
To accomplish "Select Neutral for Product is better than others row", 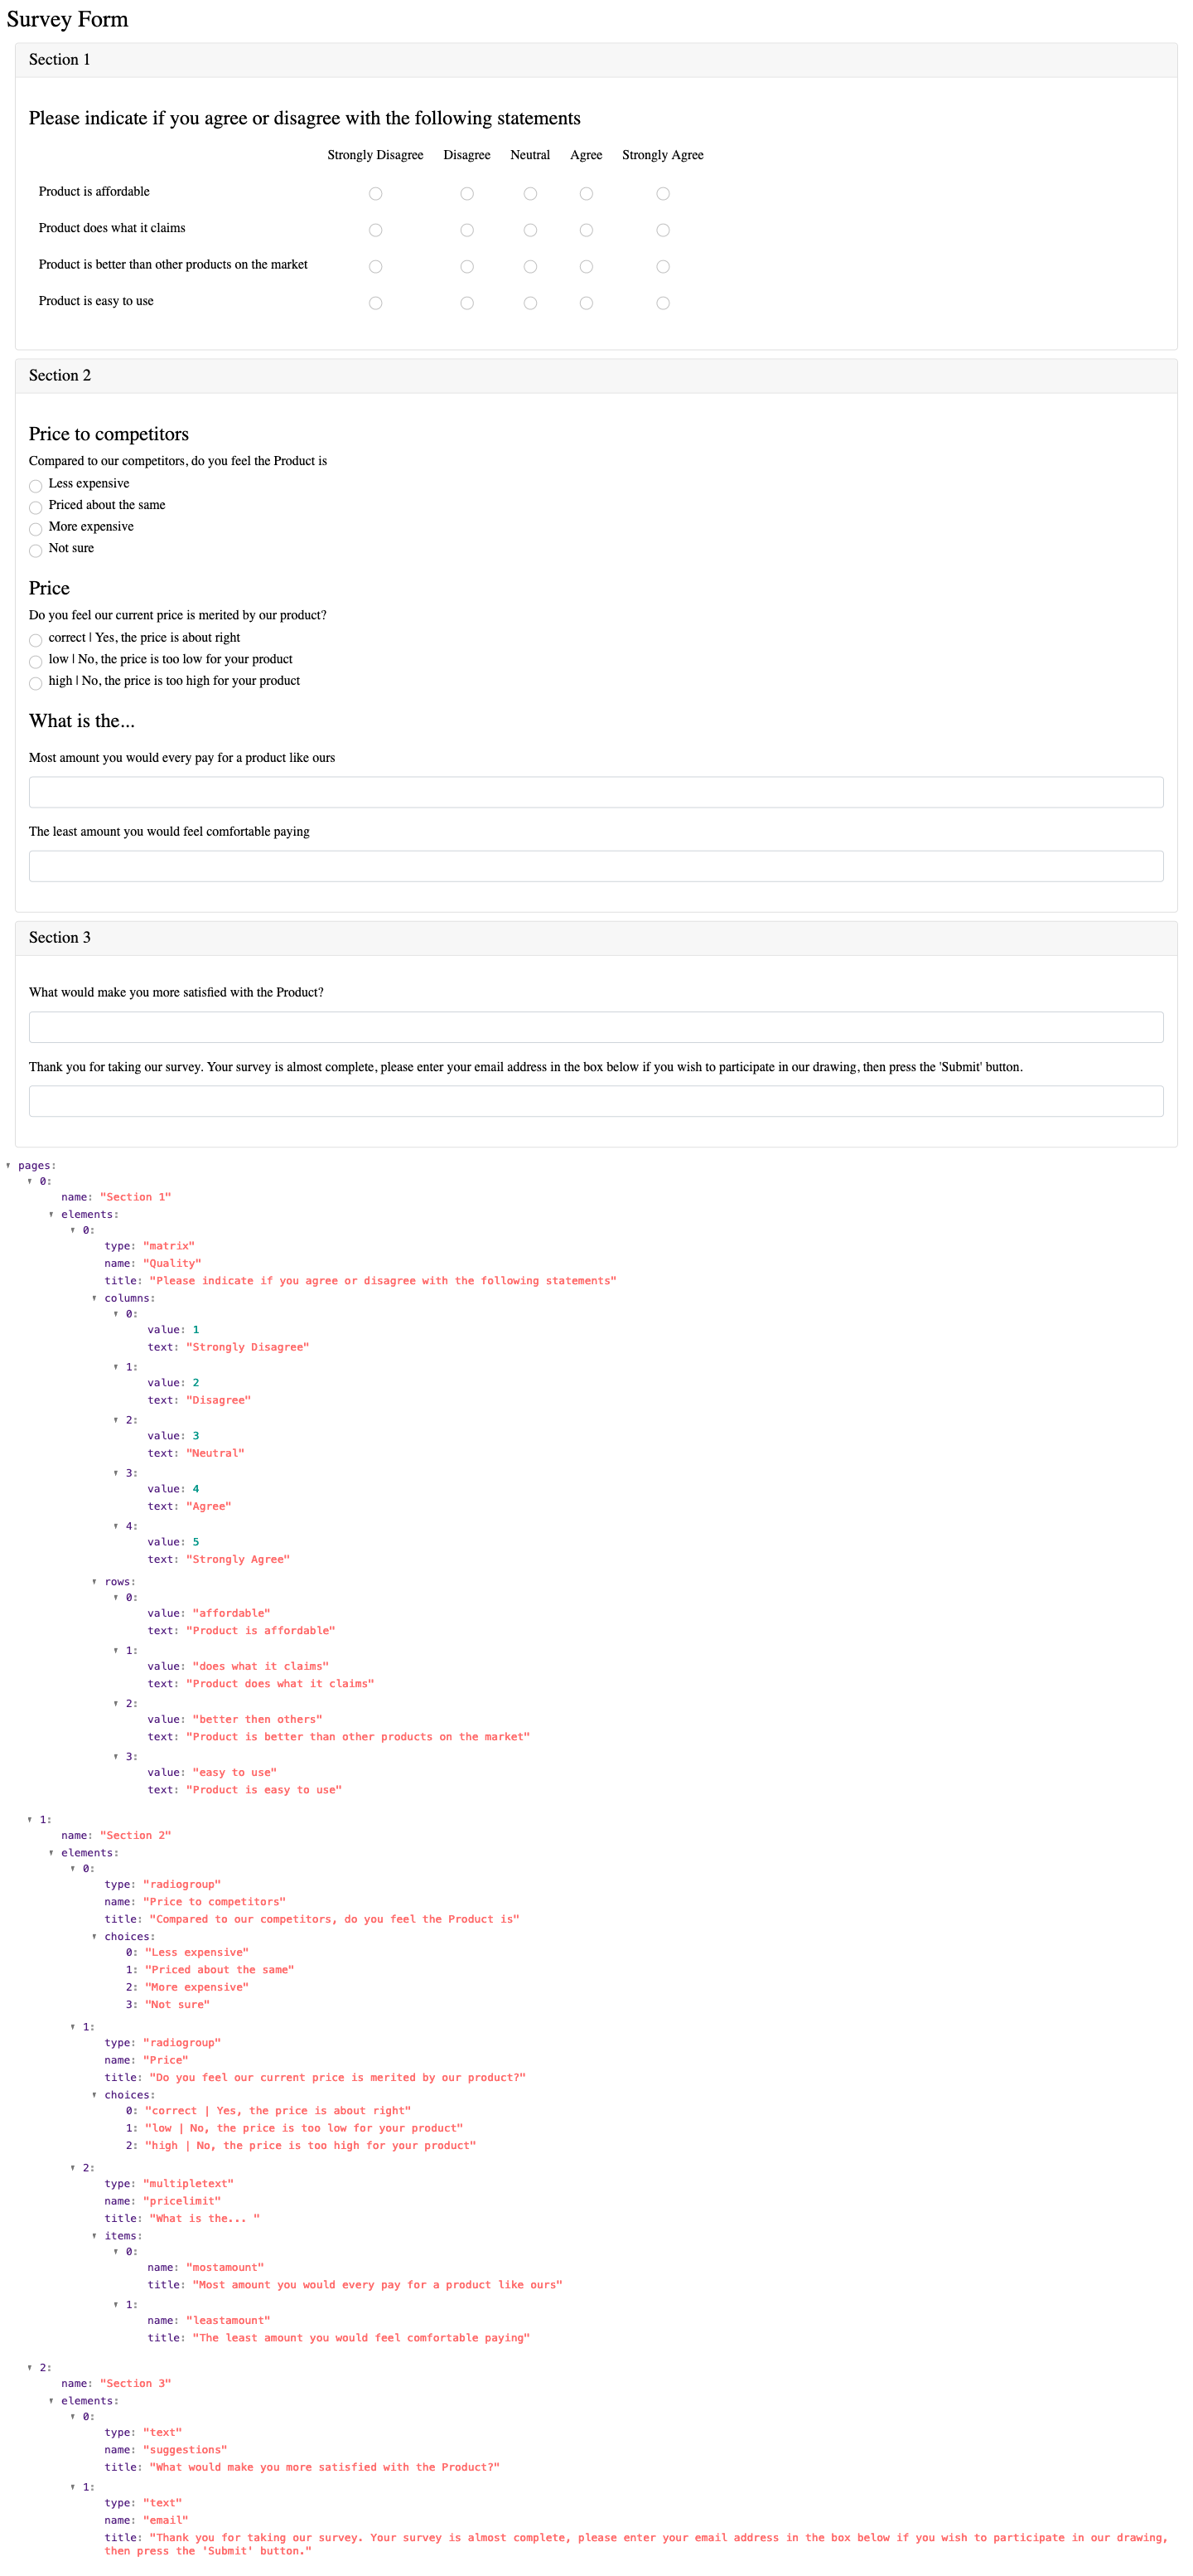I will 530,267.
